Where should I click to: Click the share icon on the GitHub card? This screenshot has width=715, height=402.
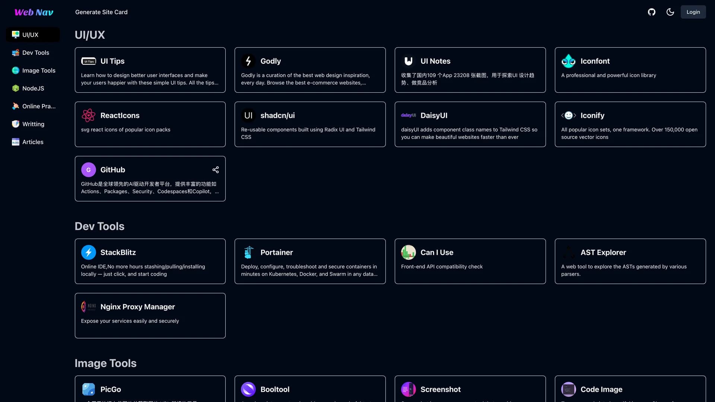(216, 169)
